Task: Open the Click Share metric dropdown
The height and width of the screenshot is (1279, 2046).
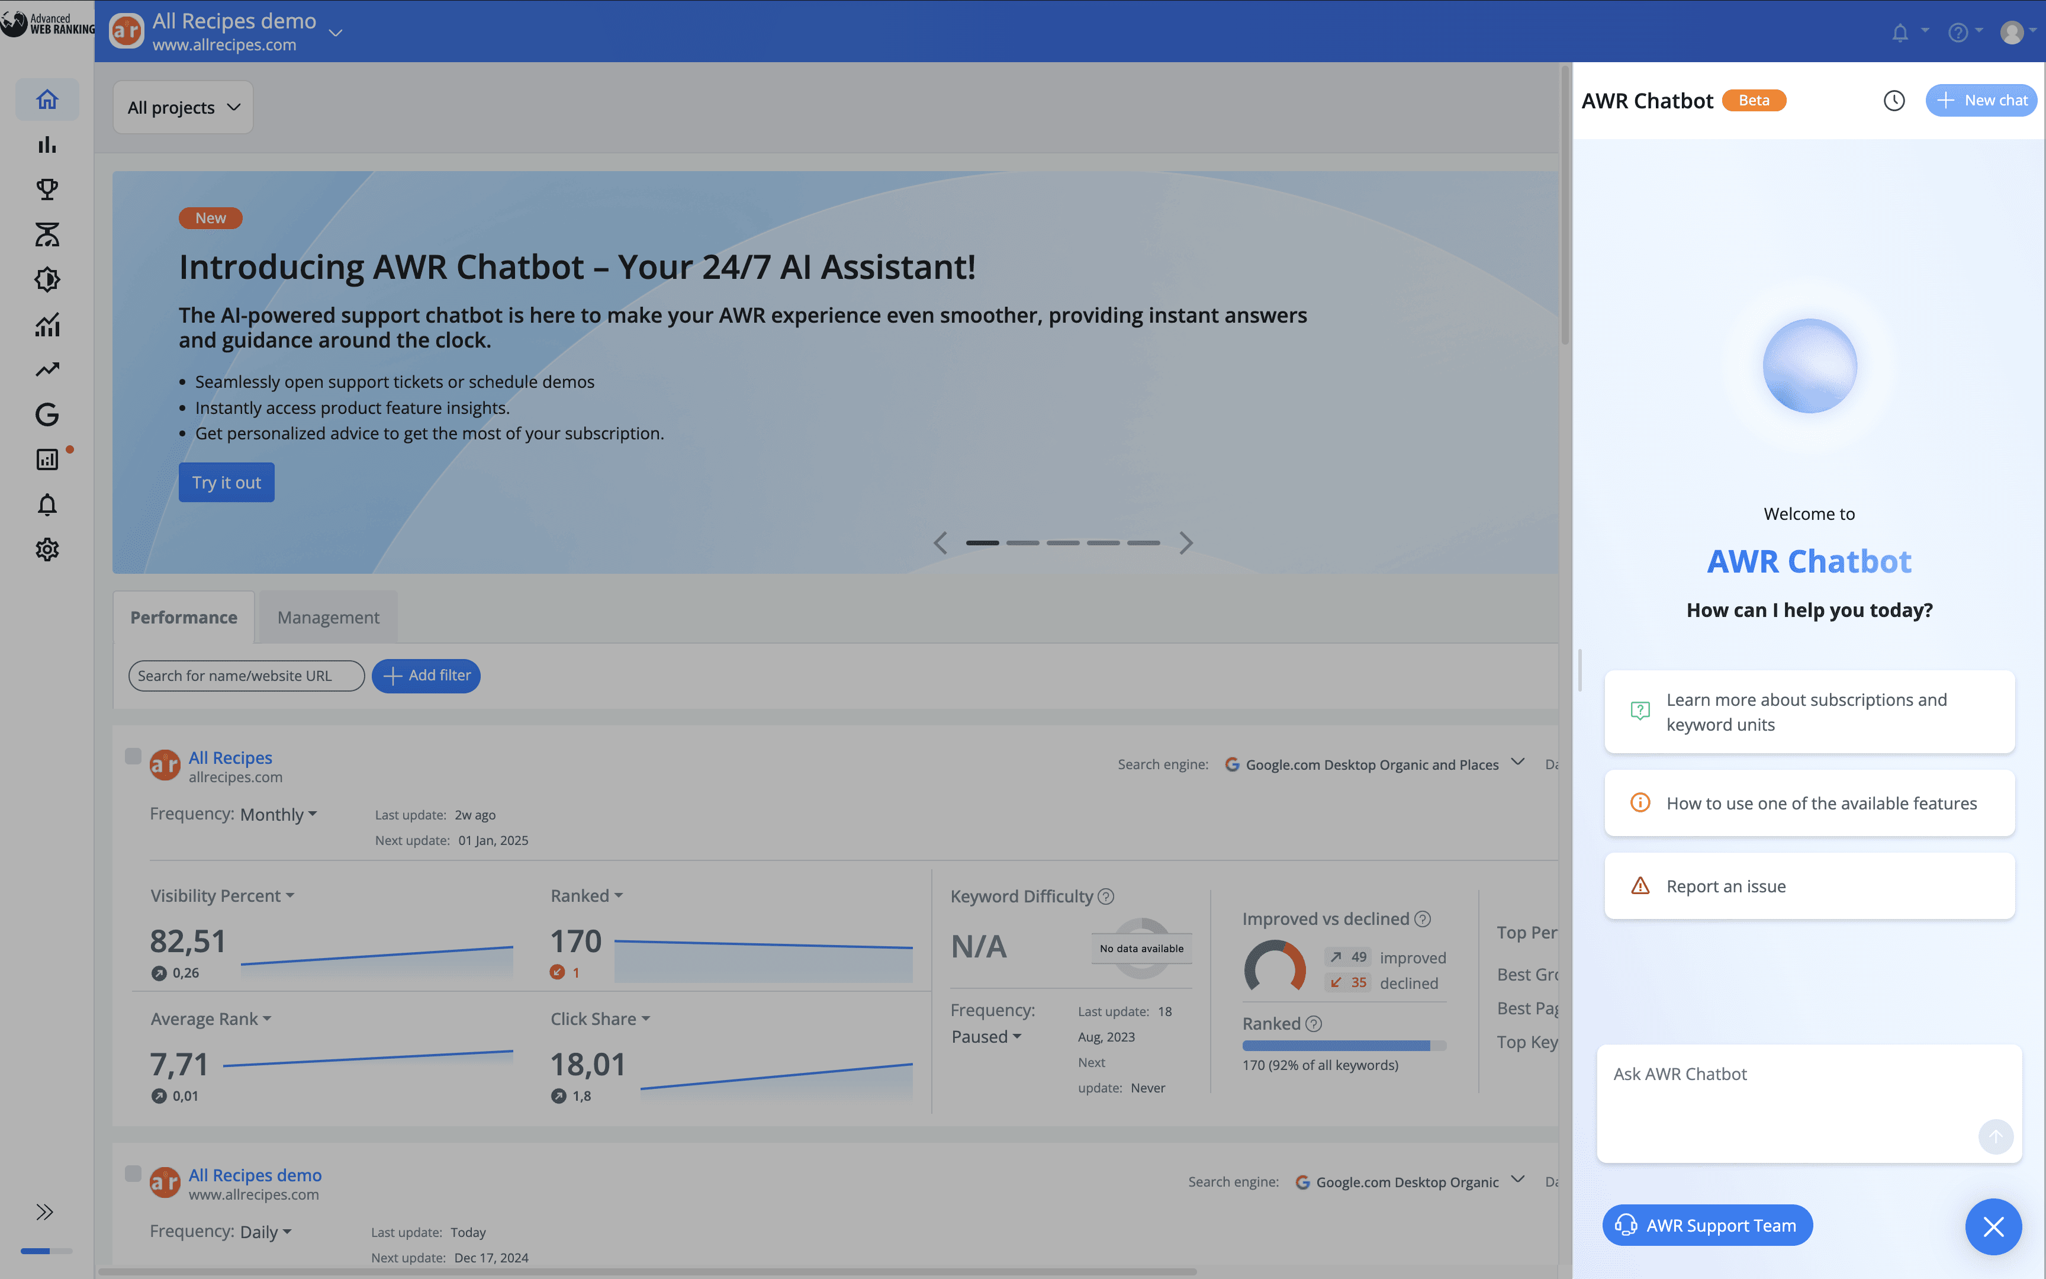Action: pyautogui.click(x=600, y=1019)
